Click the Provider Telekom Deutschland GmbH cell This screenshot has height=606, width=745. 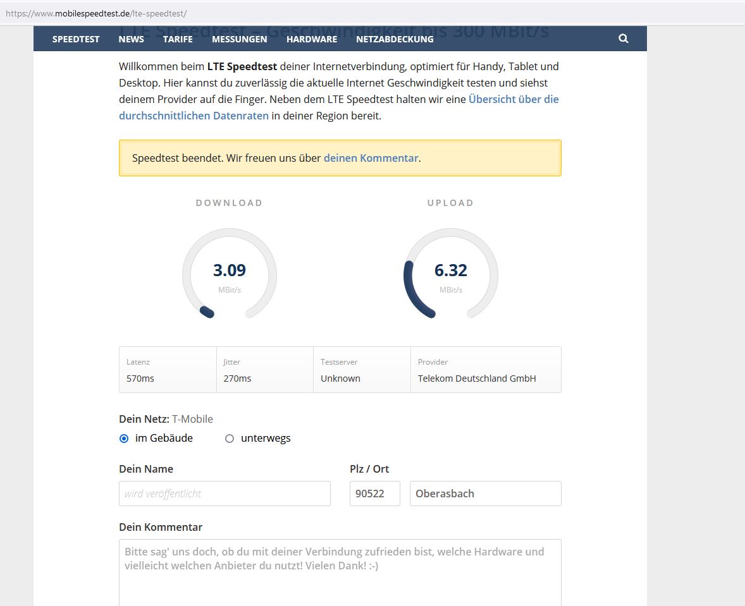click(485, 370)
